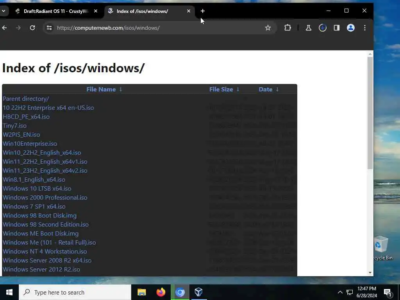400x300 pixels.
Task: Download Windows 98 Boot Disk.img
Action: [x=39, y=216]
